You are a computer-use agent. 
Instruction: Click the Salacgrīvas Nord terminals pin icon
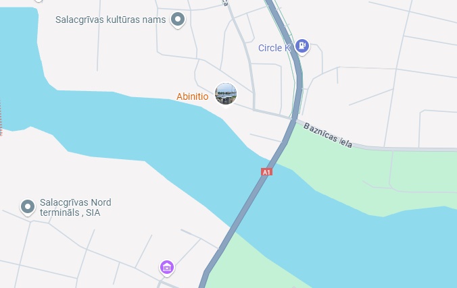pos(28,207)
